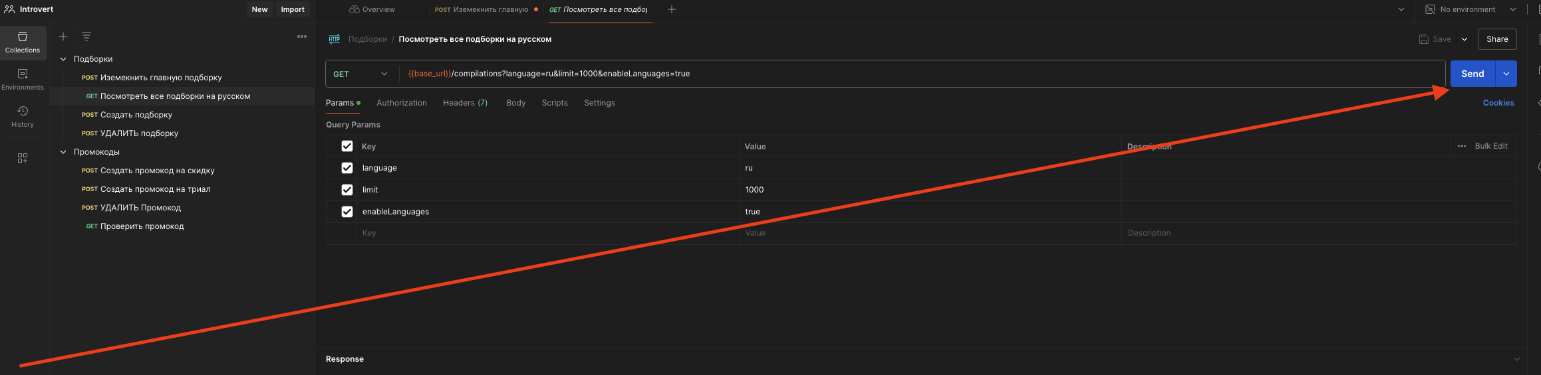The width and height of the screenshot is (1541, 375).
Task: Open the No environment selector dropdown
Action: pyautogui.click(x=1471, y=9)
